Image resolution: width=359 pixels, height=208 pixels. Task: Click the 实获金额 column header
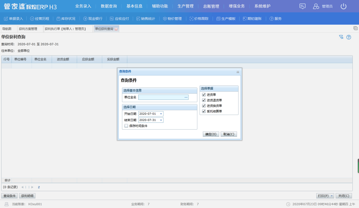pyautogui.click(x=114, y=59)
